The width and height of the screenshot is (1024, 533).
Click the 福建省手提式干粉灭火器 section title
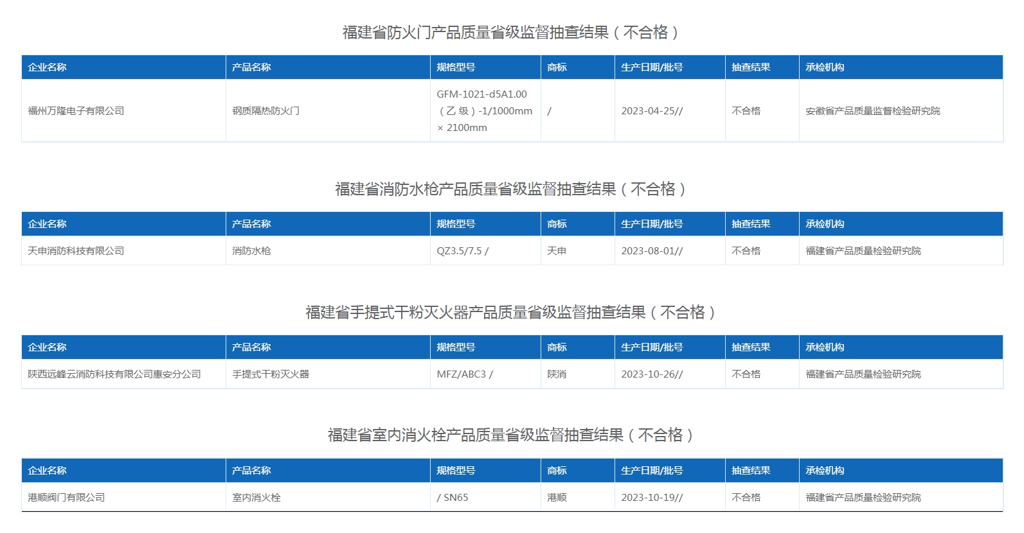coord(512,313)
